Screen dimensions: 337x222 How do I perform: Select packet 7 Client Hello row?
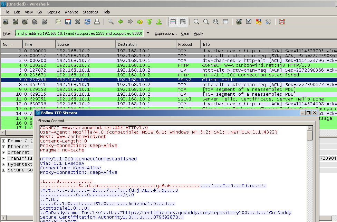169,80
